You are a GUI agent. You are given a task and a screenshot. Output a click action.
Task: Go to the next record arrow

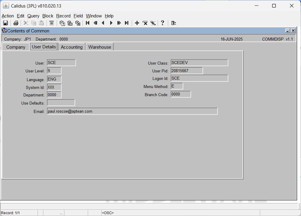tap(111, 23)
